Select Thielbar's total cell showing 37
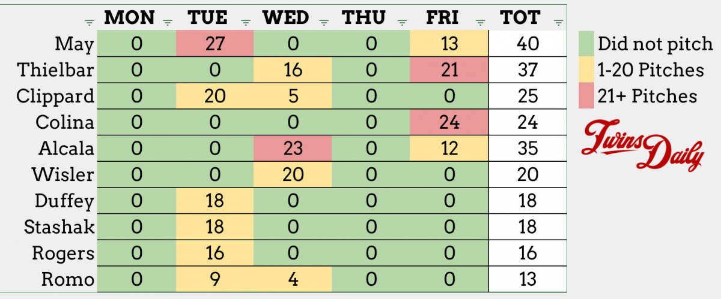This screenshot has width=721, height=299. pos(527,70)
